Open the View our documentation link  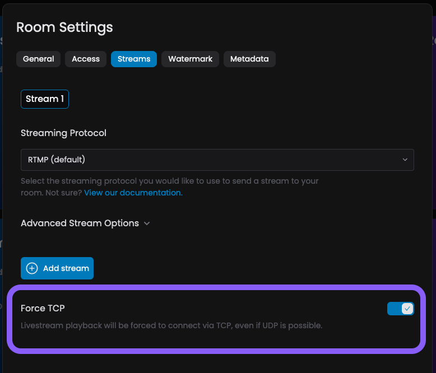point(133,193)
